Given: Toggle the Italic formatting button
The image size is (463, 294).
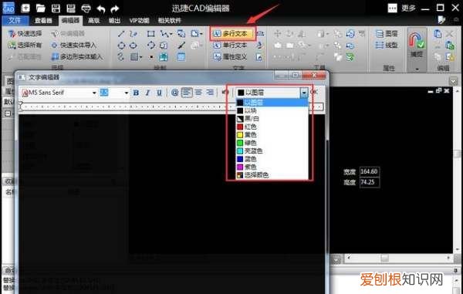Looking at the screenshot, I should coord(147,93).
